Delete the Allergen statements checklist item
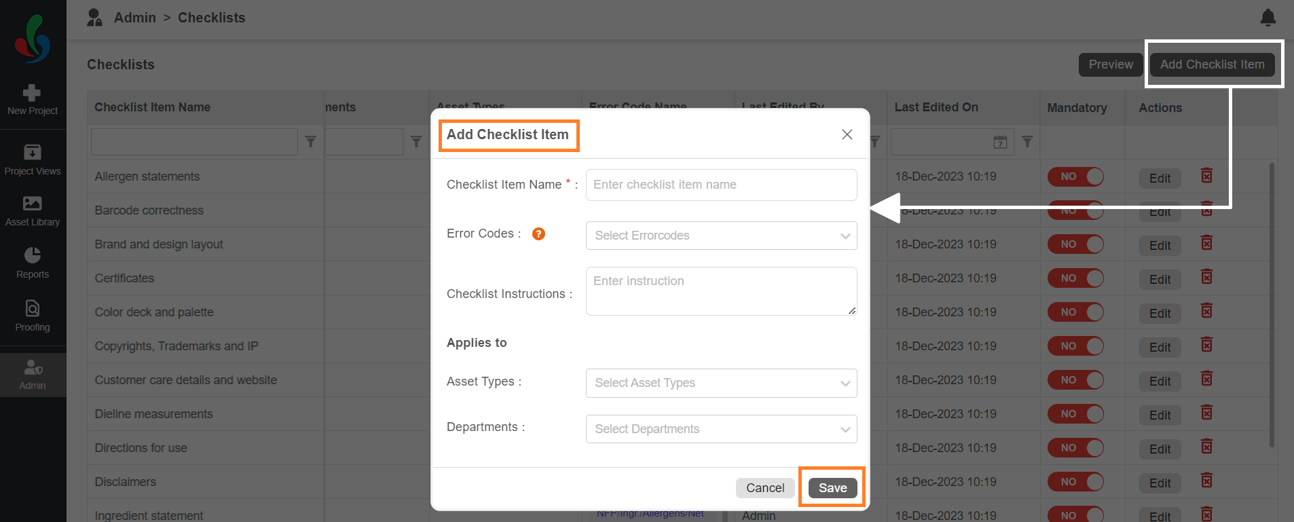The width and height of the screenshot is (1294, 522). [1206, 176]
